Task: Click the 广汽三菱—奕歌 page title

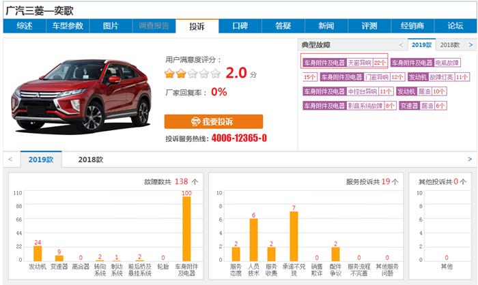Action: click(40, 11)
